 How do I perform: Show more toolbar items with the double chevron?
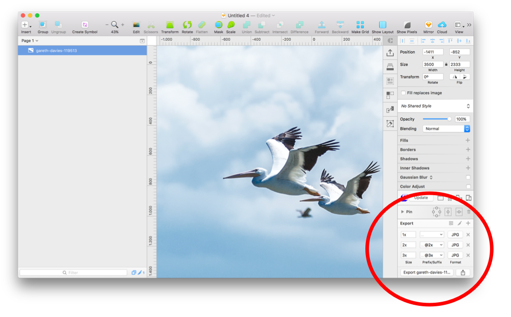[x=469, y=24]
